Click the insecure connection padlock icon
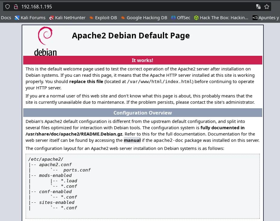Viewport: 280px width, 221px height. click(x=16, y=7)
